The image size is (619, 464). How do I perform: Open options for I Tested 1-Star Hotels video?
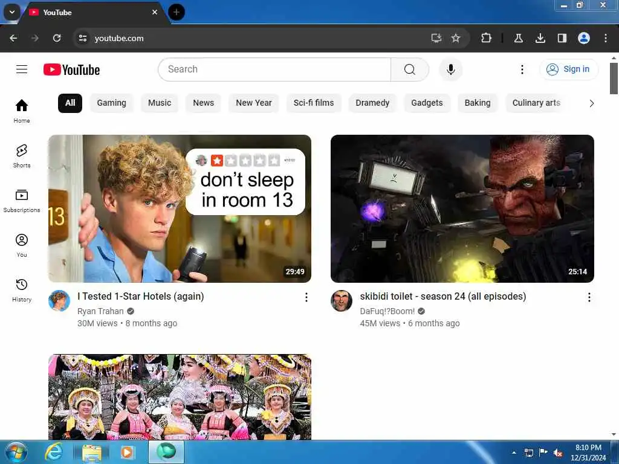coord(306,297)
